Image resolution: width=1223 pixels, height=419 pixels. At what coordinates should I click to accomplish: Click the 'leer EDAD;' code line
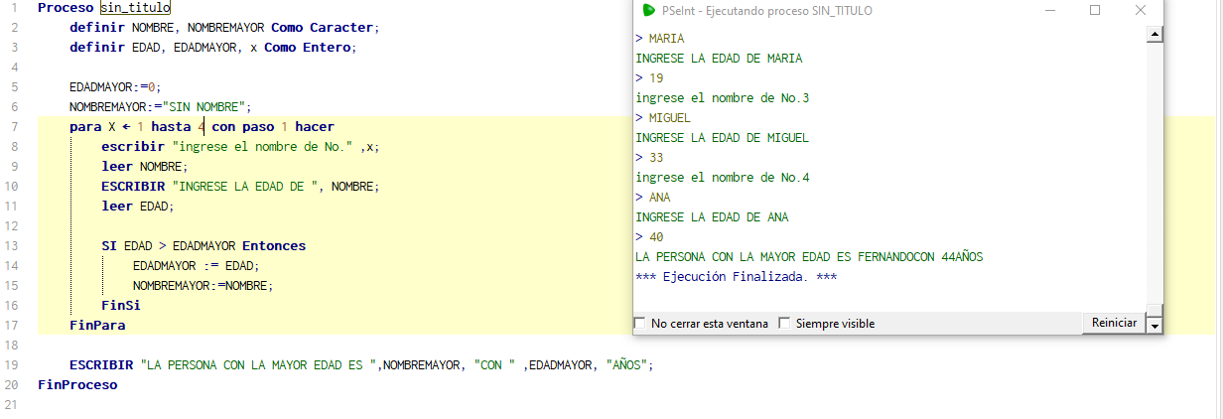tap(137, 206)
